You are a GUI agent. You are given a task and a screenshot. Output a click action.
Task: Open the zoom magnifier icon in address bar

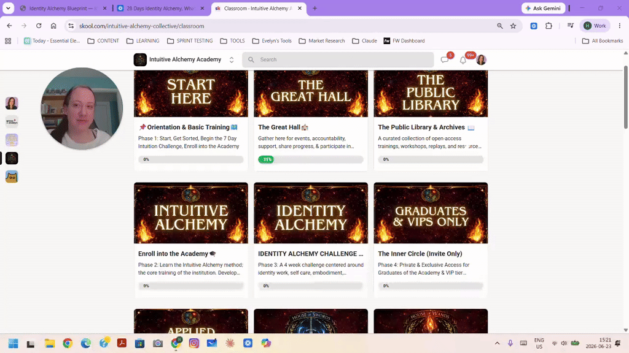tap(500, 26)
